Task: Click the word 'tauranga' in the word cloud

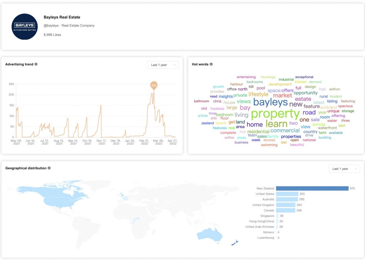Action: click(x=268, y=77)
